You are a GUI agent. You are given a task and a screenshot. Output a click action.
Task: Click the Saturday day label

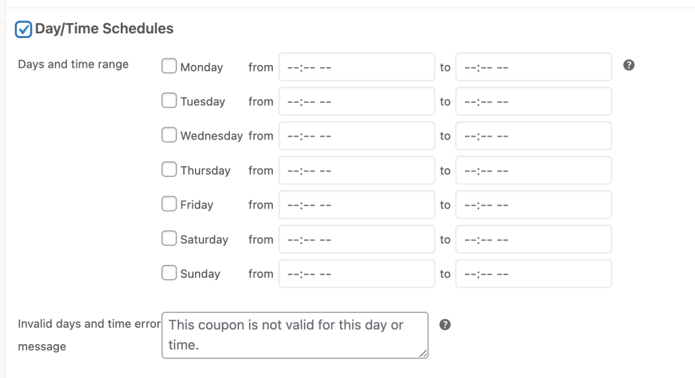(204, 239)
